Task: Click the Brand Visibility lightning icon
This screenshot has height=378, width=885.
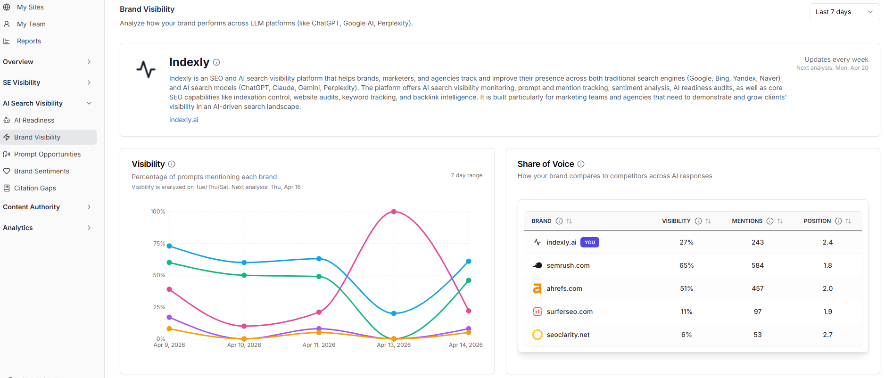Action: click(x=7, y=137)
